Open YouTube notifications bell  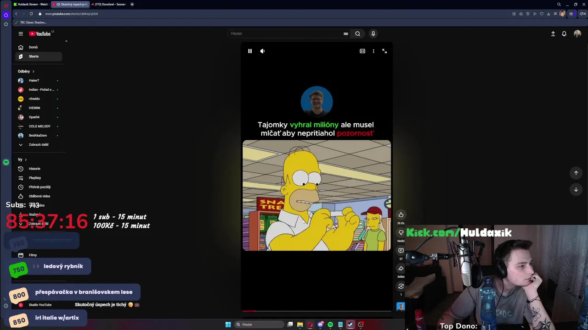pyautogui.click(x=564, y=33)
